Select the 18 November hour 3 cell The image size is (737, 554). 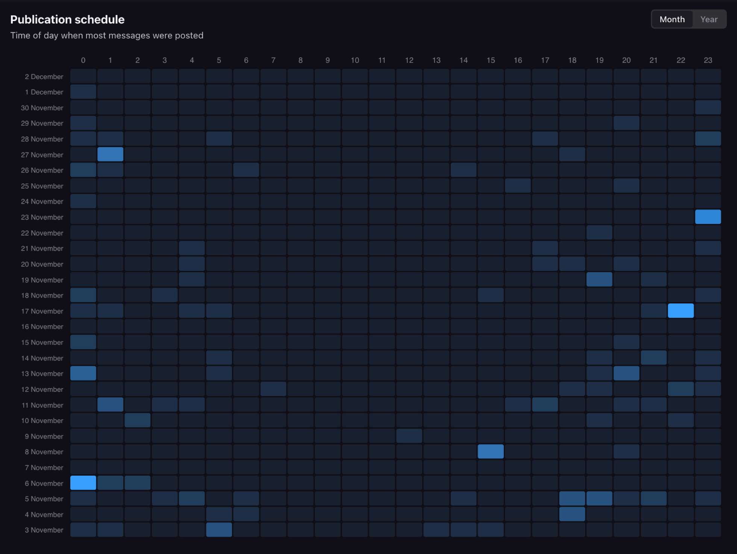(165, 295)
